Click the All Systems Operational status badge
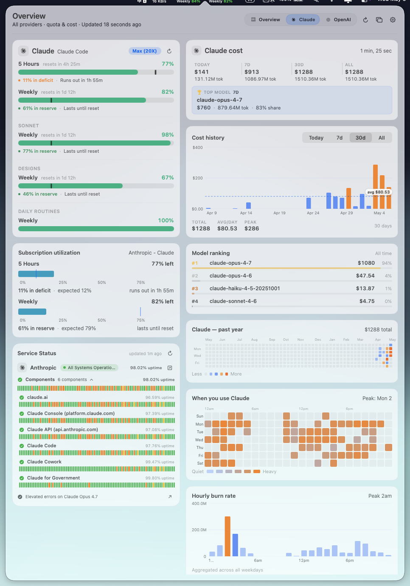This screenshot has height=586, width=410. coord(90,368)
